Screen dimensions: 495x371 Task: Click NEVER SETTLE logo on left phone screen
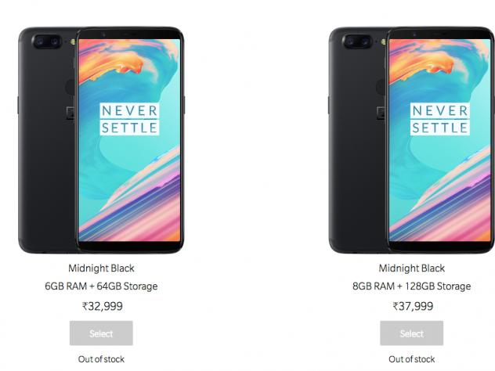click(x=129, y=119)
